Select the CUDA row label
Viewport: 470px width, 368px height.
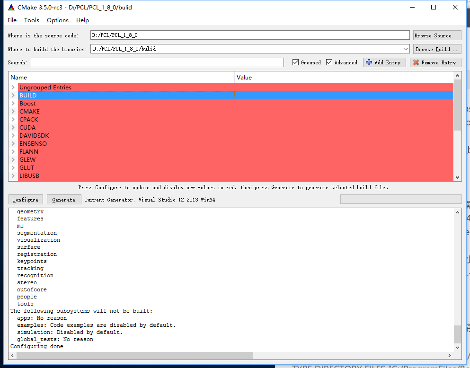(27, 128)
